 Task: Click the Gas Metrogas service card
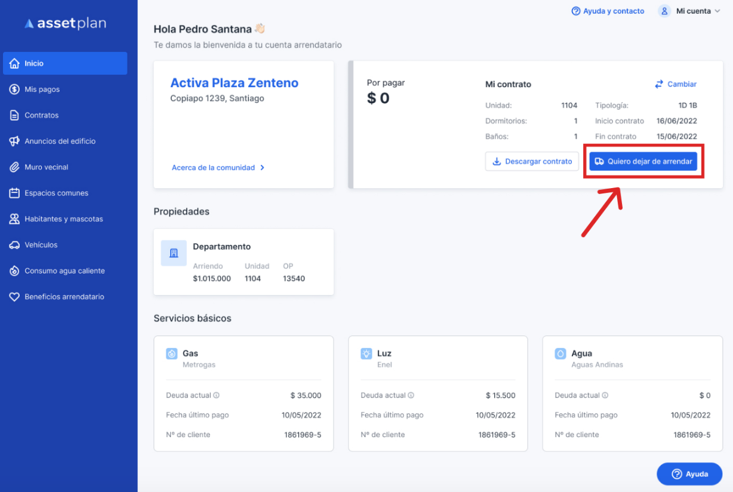point(244,393)
